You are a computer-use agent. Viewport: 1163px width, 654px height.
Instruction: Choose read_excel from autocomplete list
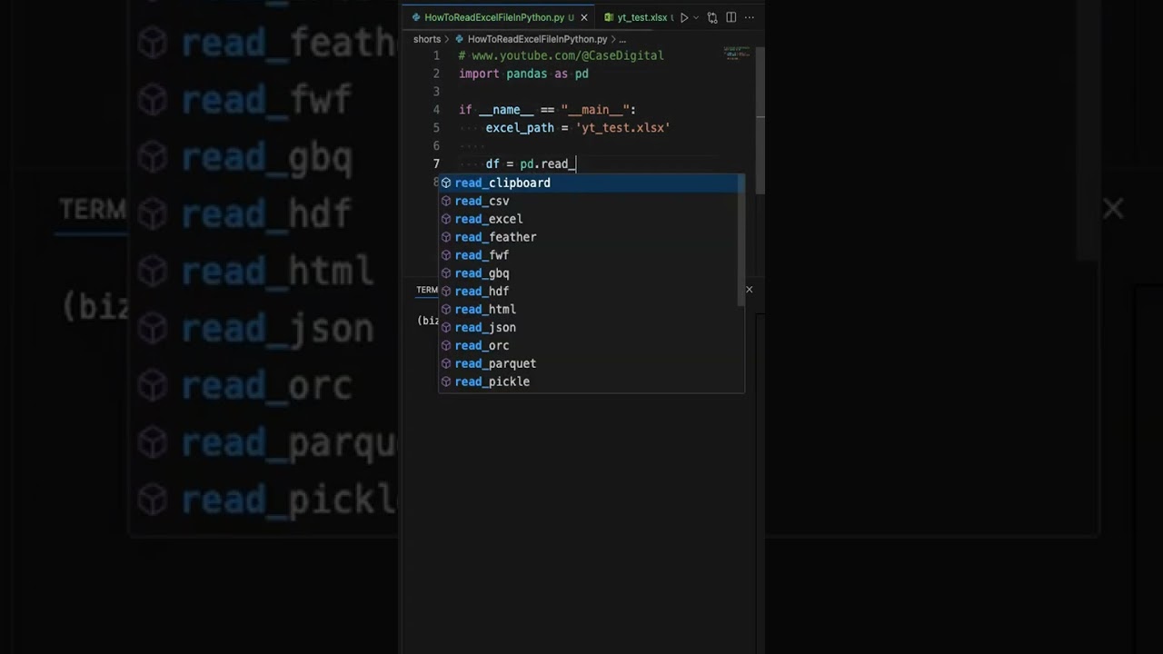click(591, 219)
